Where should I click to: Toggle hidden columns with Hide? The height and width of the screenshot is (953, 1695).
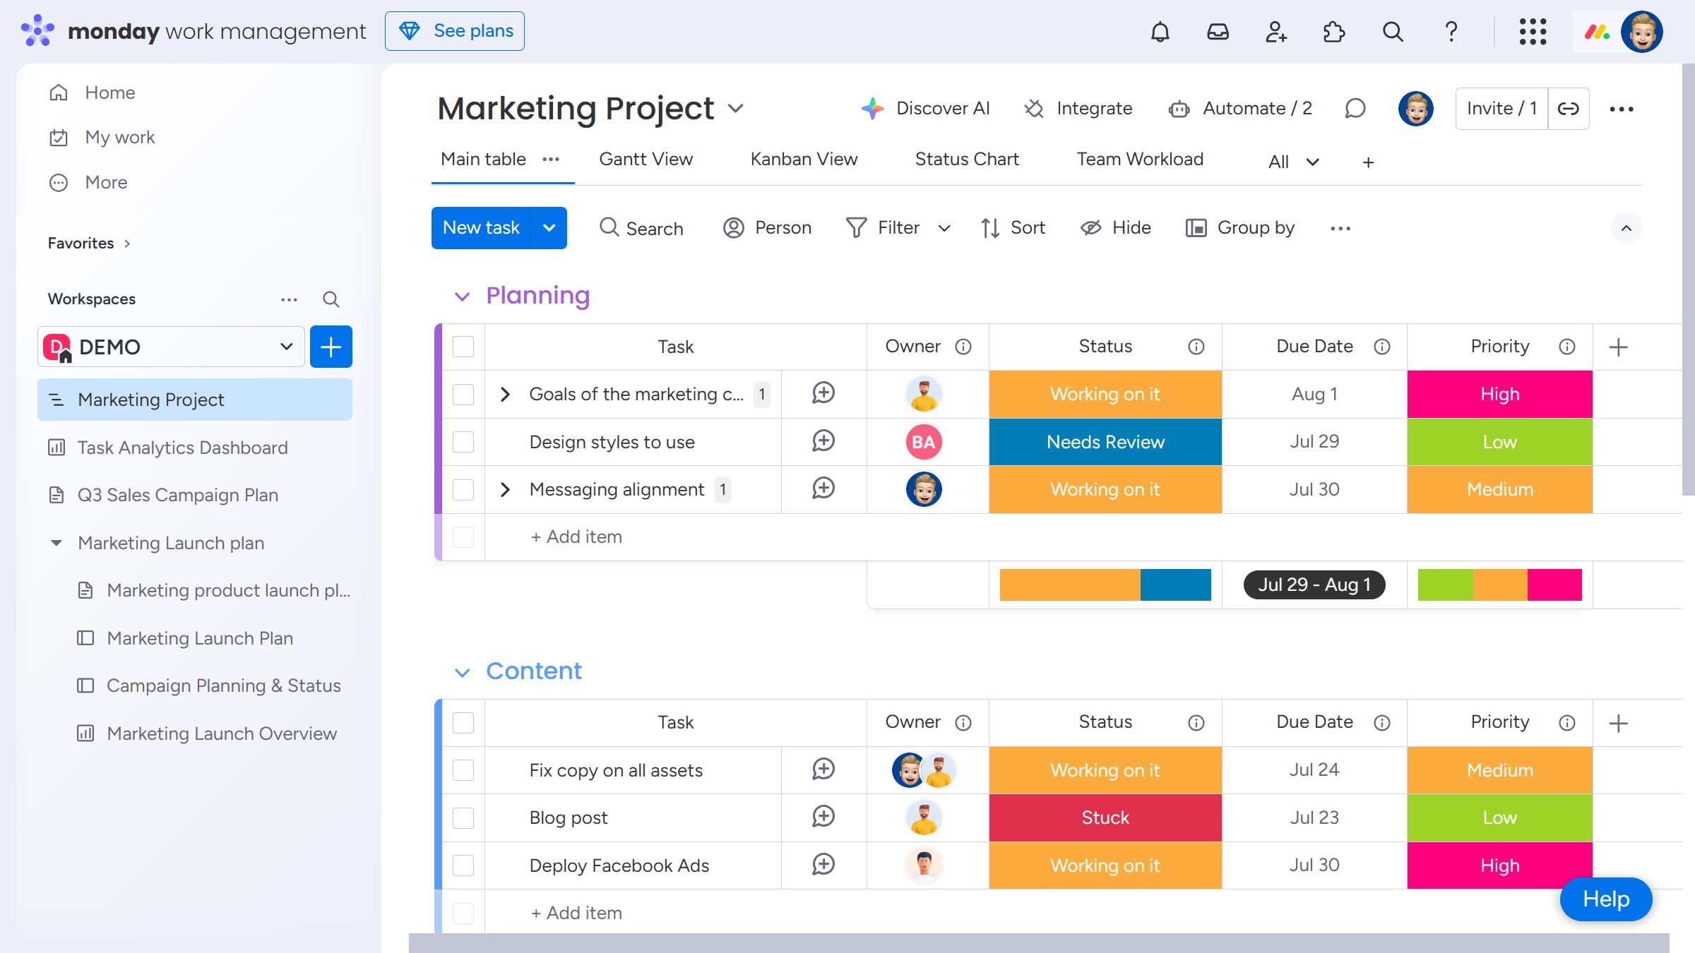pyautogui.click(x=1115, y=228)
